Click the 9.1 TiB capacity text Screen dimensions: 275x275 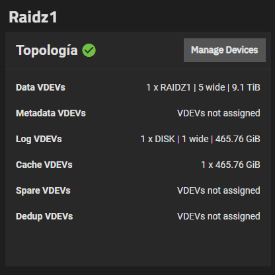[246, 87]
